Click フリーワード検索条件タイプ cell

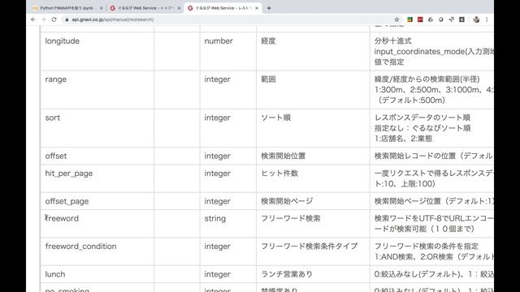pyautogui.click(x=309, y=247)
